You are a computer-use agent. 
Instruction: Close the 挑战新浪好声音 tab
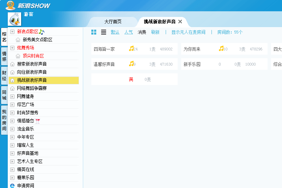[180, 22]
